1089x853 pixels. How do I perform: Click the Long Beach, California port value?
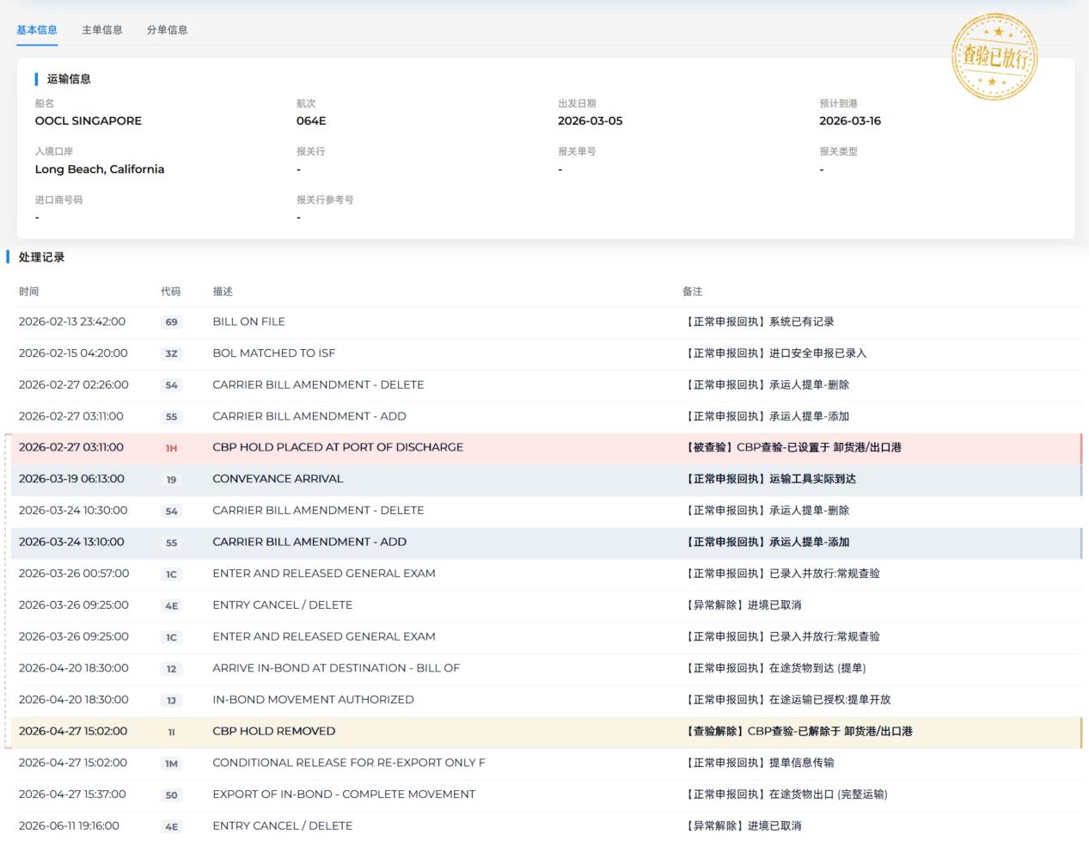pos(100,169)
